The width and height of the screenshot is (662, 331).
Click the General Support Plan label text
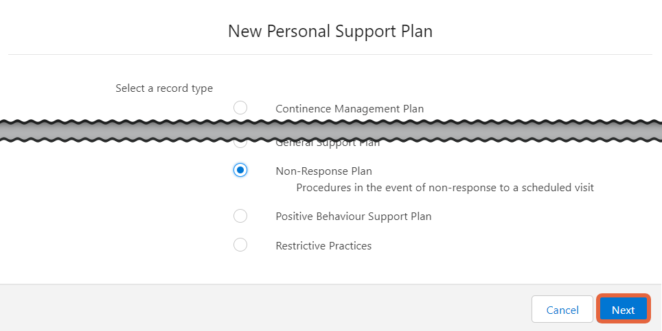(x=328, y=145)
